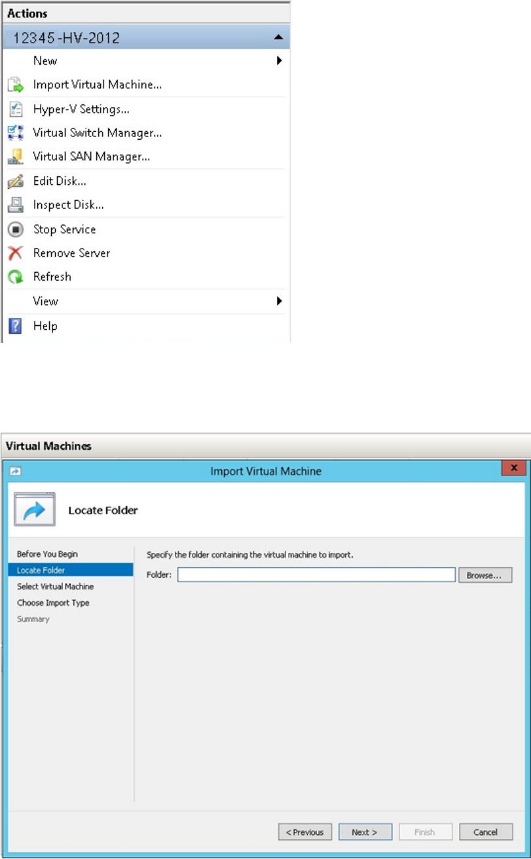Select Edit Disk... action
This screenshot has height=859, width=531.
60,181
